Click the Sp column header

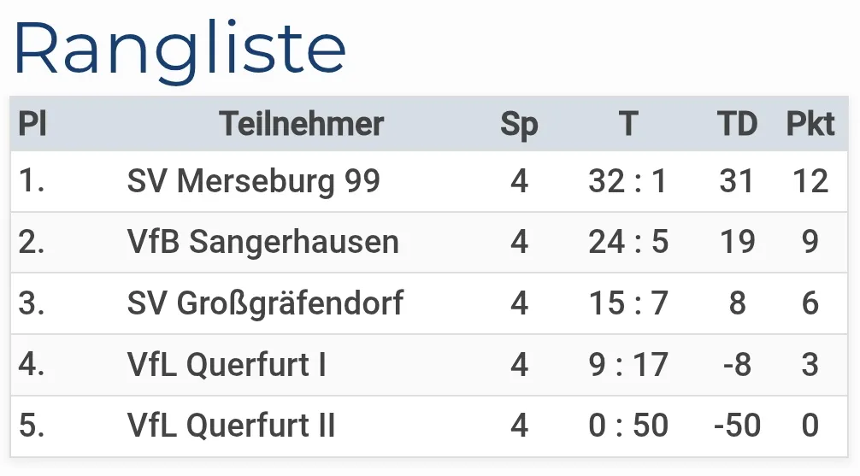(x=519, y=124)
